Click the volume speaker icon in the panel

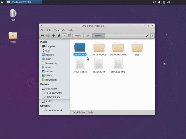[169, 2]
